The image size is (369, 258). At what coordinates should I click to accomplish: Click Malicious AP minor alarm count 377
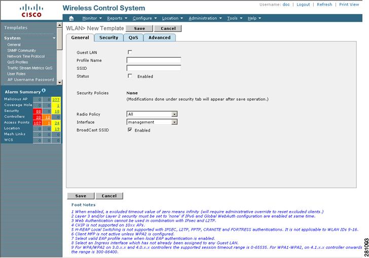[x=56, y=100]
